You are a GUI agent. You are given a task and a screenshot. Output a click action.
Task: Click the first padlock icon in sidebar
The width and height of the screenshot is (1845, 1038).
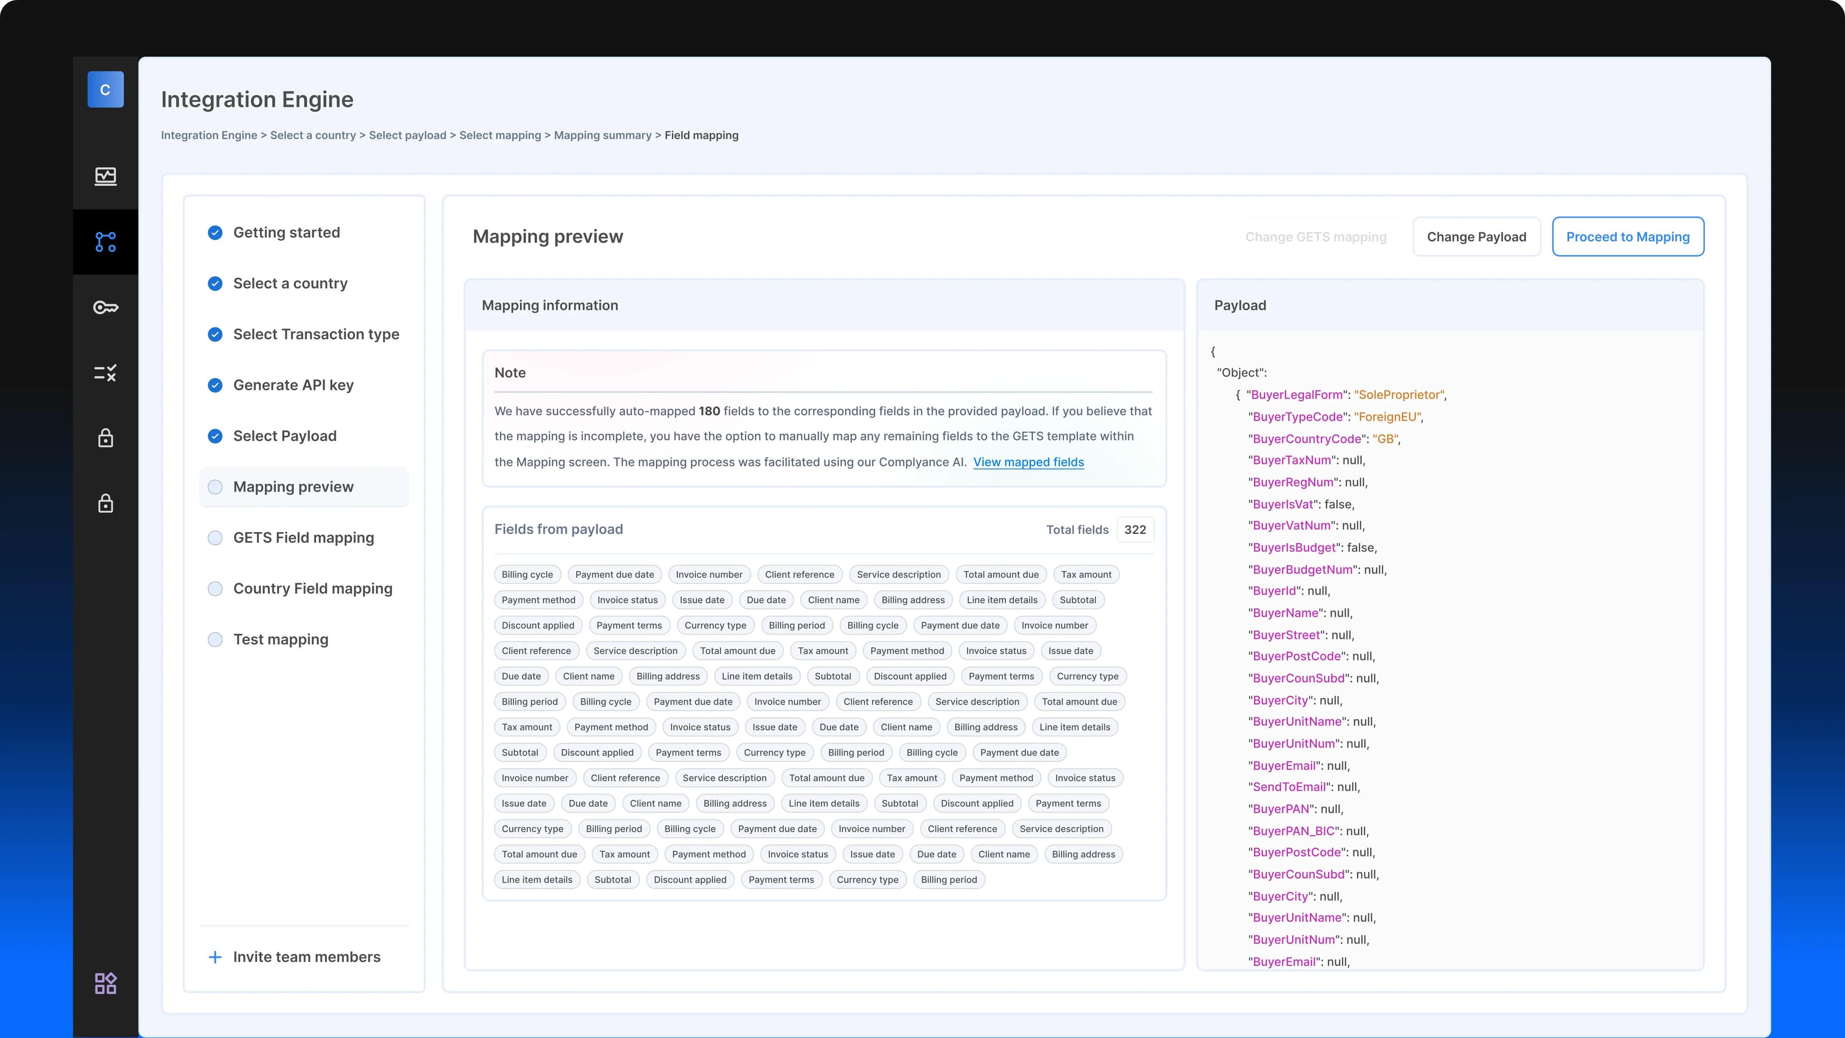pos(105,438)
